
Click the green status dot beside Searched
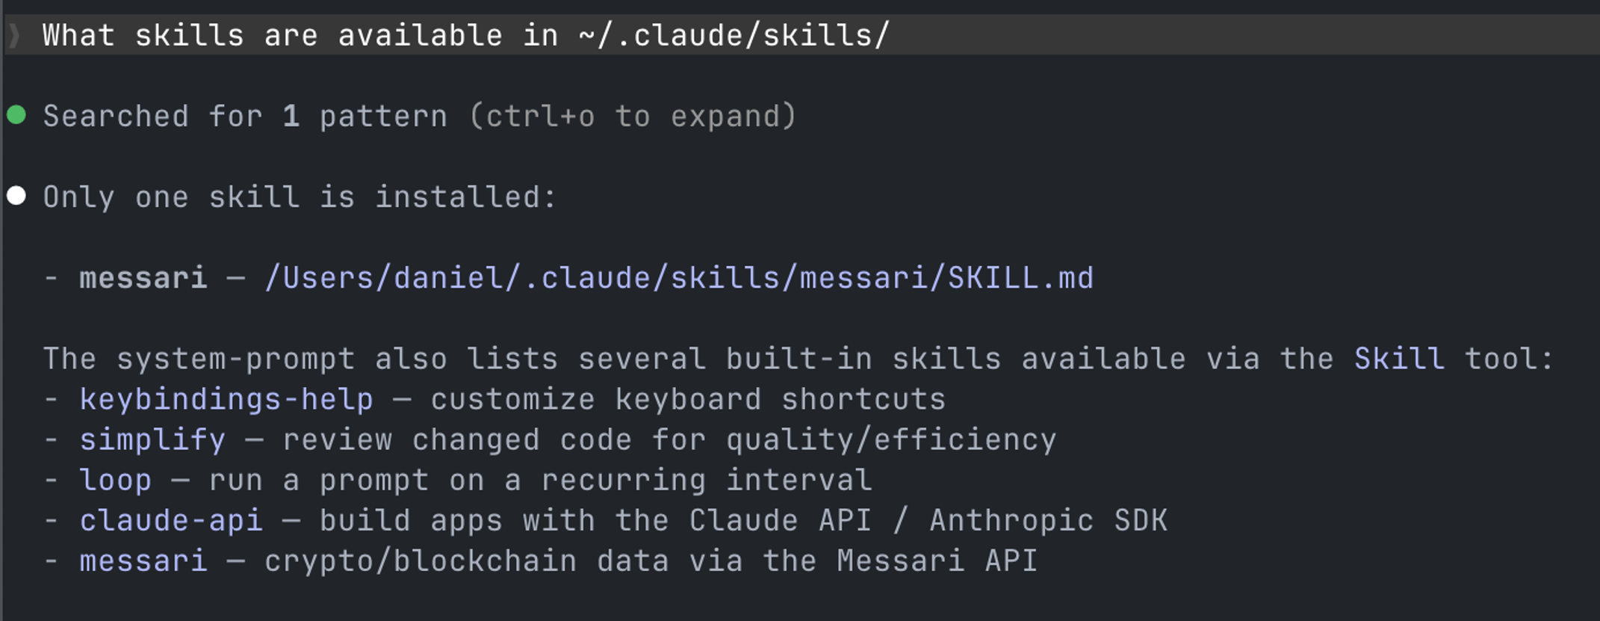click(x=16, y=115)
